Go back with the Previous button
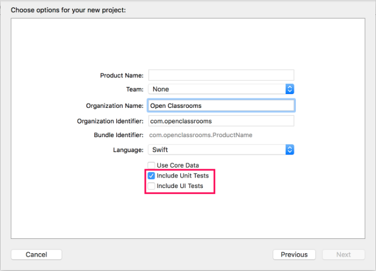Screen dimensions: 376x271 [x=294, y=254]
